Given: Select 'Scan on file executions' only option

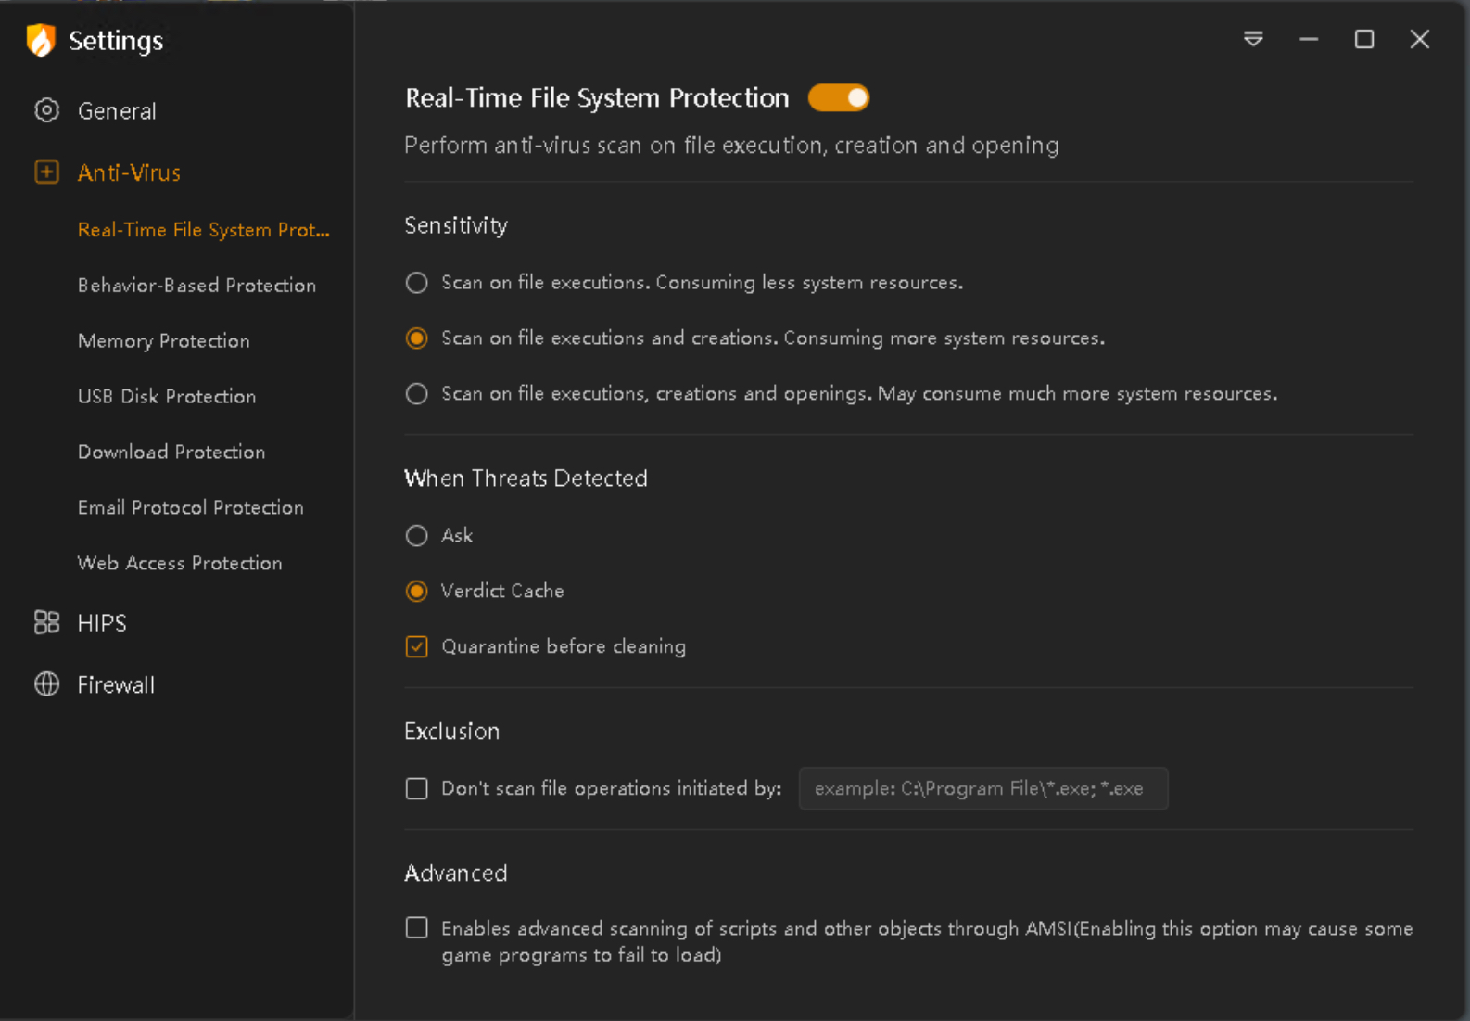Looking at the screenshot, I should pyautogui.click(x=417, y=283).
